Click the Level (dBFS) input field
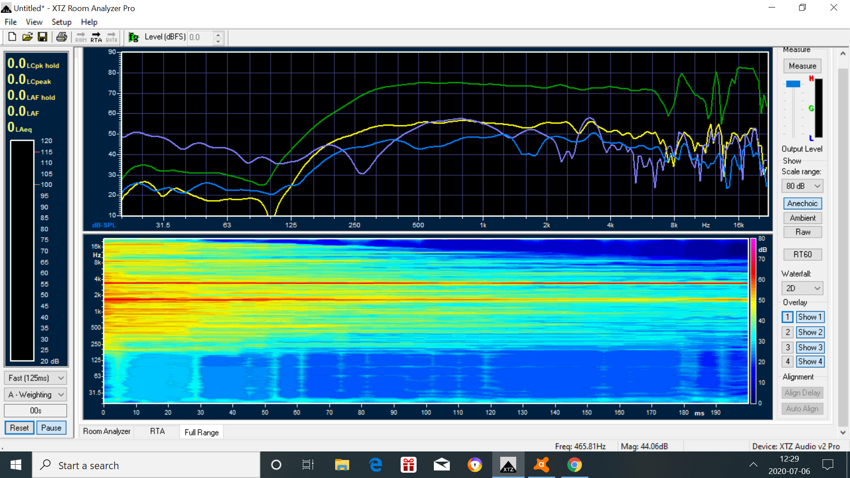Image resolution: width=850 pixels, height=478 pixels. point(201,37)
